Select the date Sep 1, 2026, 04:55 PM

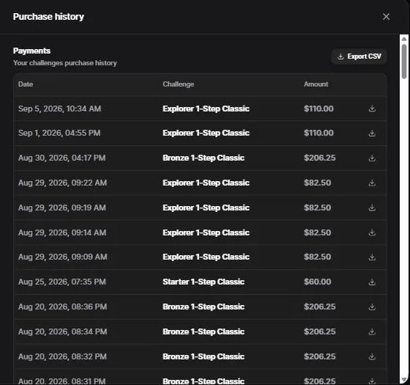point(59,133)
